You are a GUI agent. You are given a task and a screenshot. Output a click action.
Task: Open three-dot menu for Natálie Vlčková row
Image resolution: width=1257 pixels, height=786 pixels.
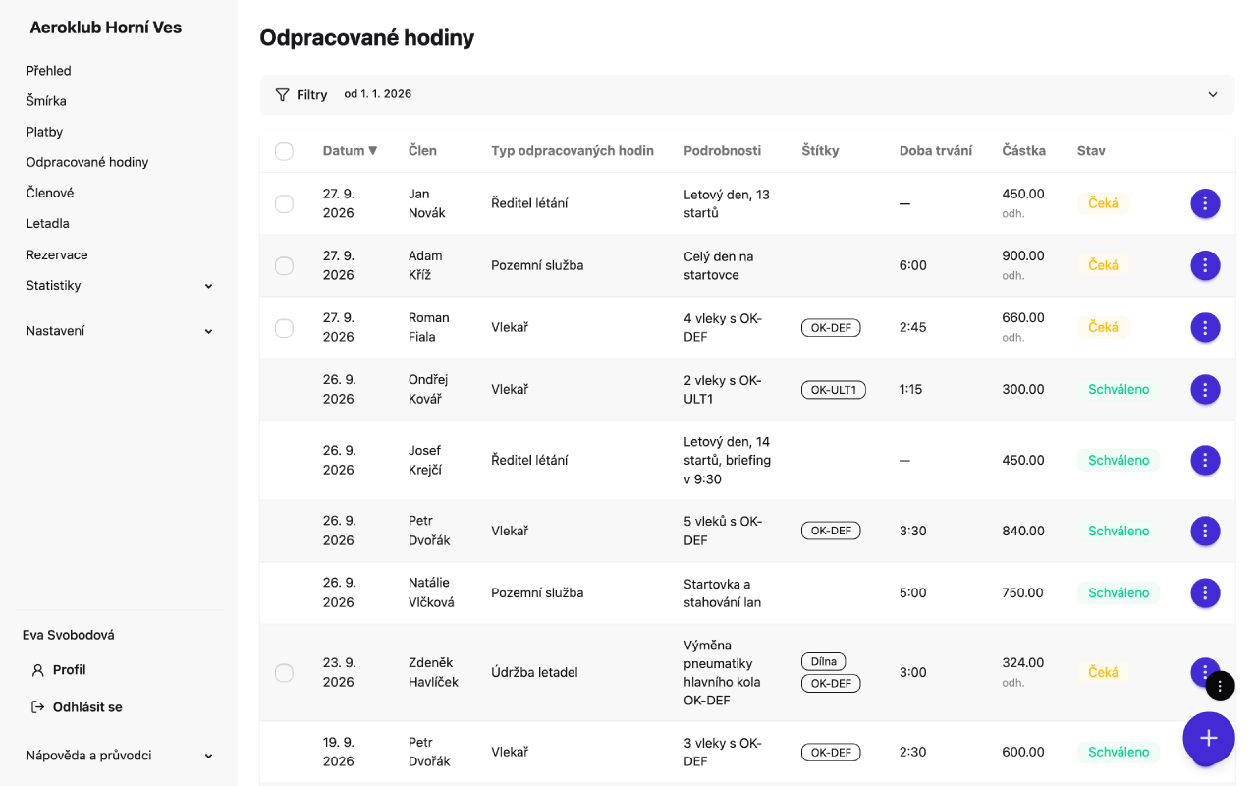coord(1205,592)
